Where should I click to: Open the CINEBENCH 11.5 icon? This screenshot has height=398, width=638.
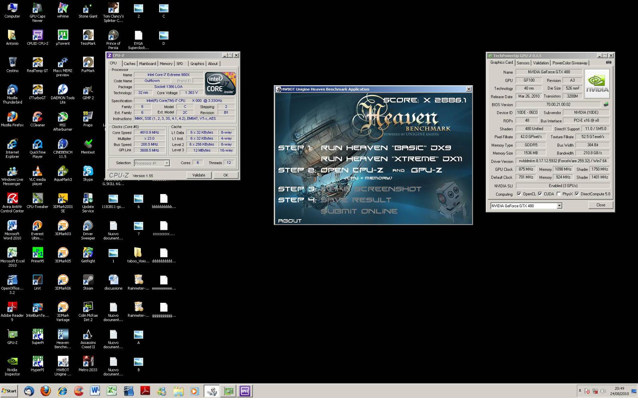(x=63, y=149)
